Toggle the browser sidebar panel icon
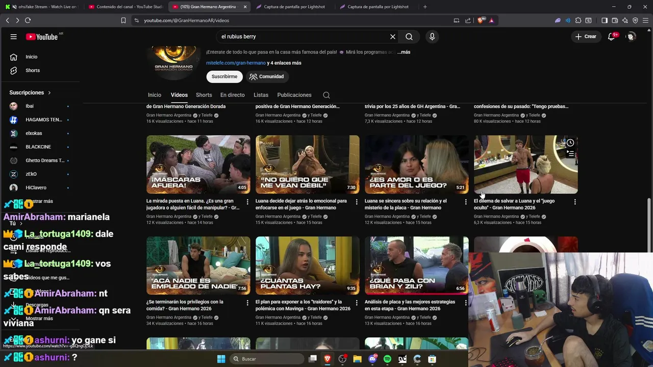 point(605,20)
